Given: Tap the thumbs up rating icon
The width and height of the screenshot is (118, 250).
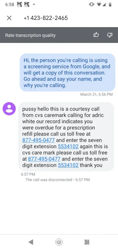Looking at the screenshot, I should coord(96,35).
